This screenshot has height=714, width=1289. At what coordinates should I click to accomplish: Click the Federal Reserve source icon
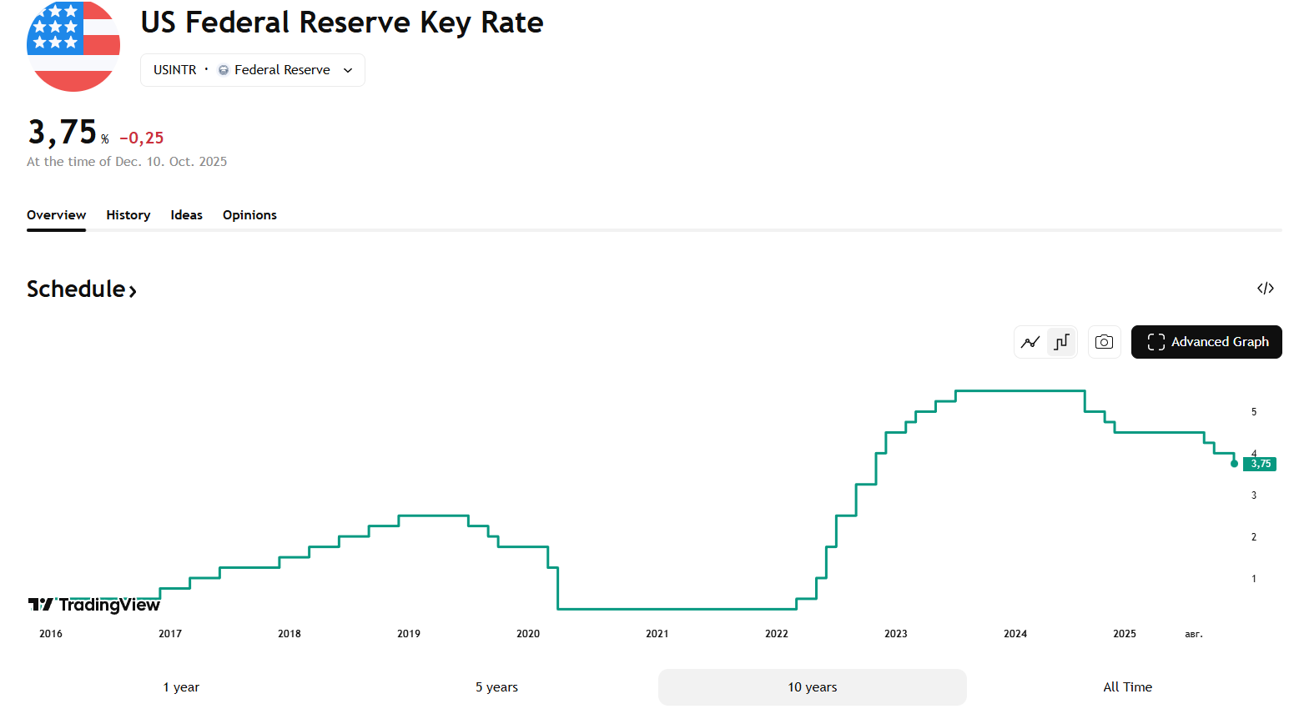[224, 70]
